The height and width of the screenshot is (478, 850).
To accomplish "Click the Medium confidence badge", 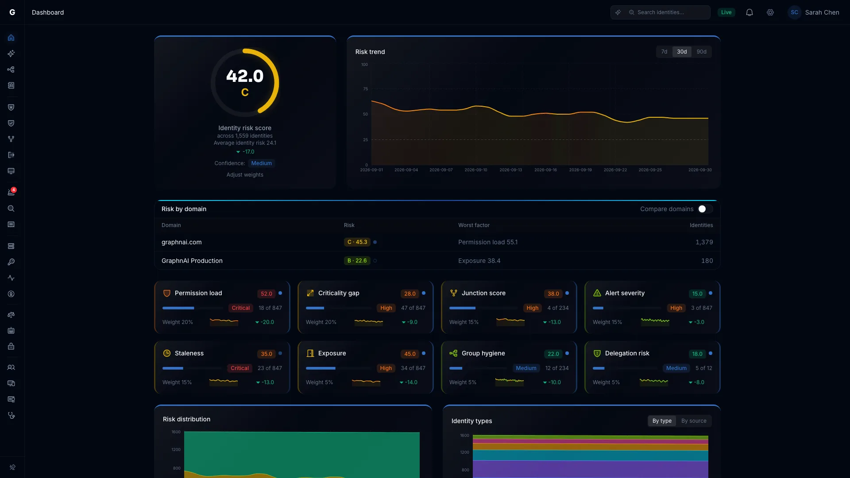I will [x=261, y=163].
